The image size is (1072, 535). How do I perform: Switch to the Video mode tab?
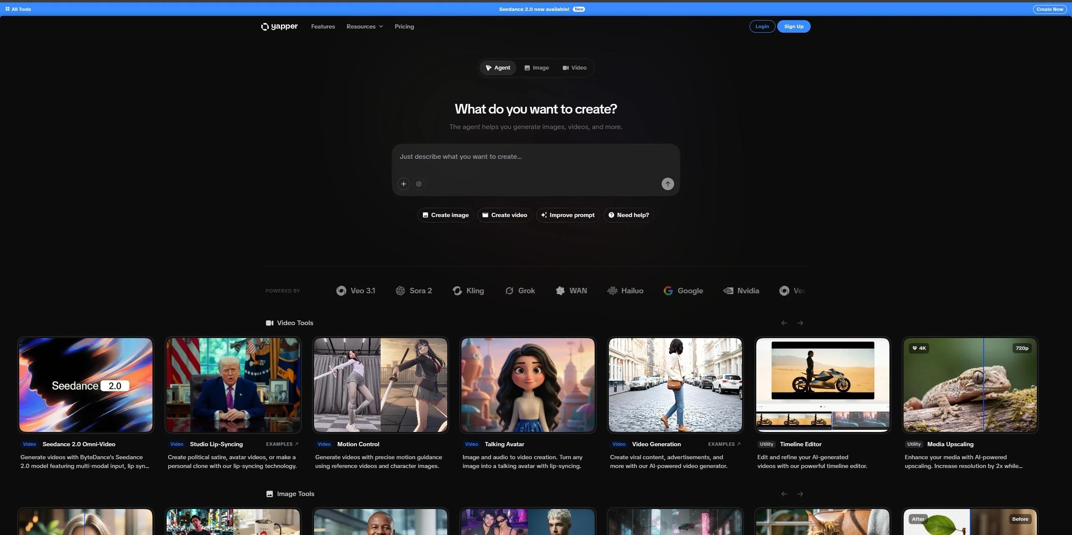[575, 68]
